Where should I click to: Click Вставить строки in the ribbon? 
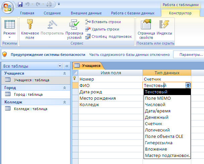click(x=103, y=22)
